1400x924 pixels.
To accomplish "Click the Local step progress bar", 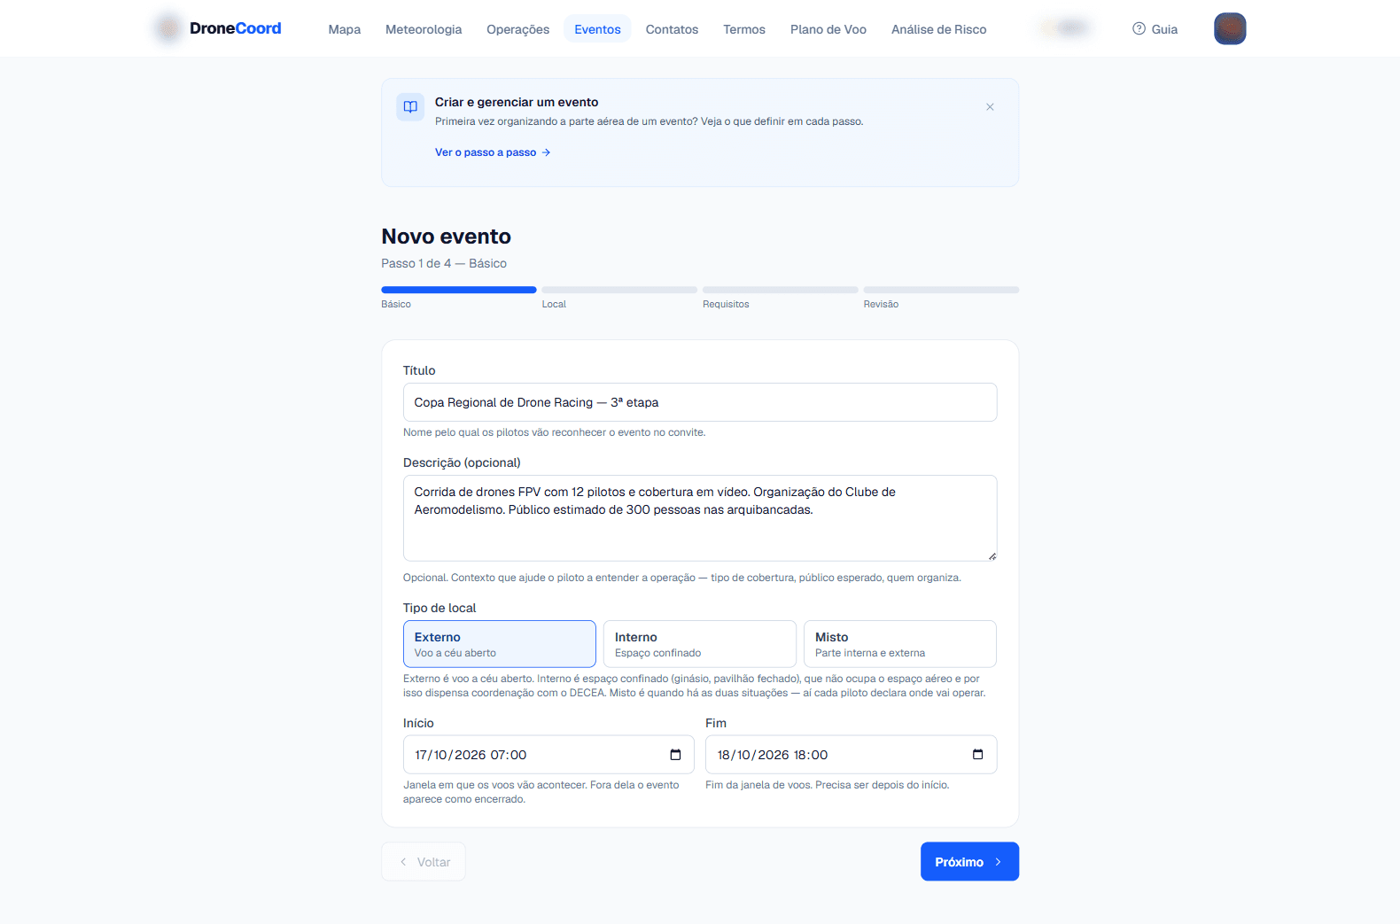I will (x=619, y=290).
